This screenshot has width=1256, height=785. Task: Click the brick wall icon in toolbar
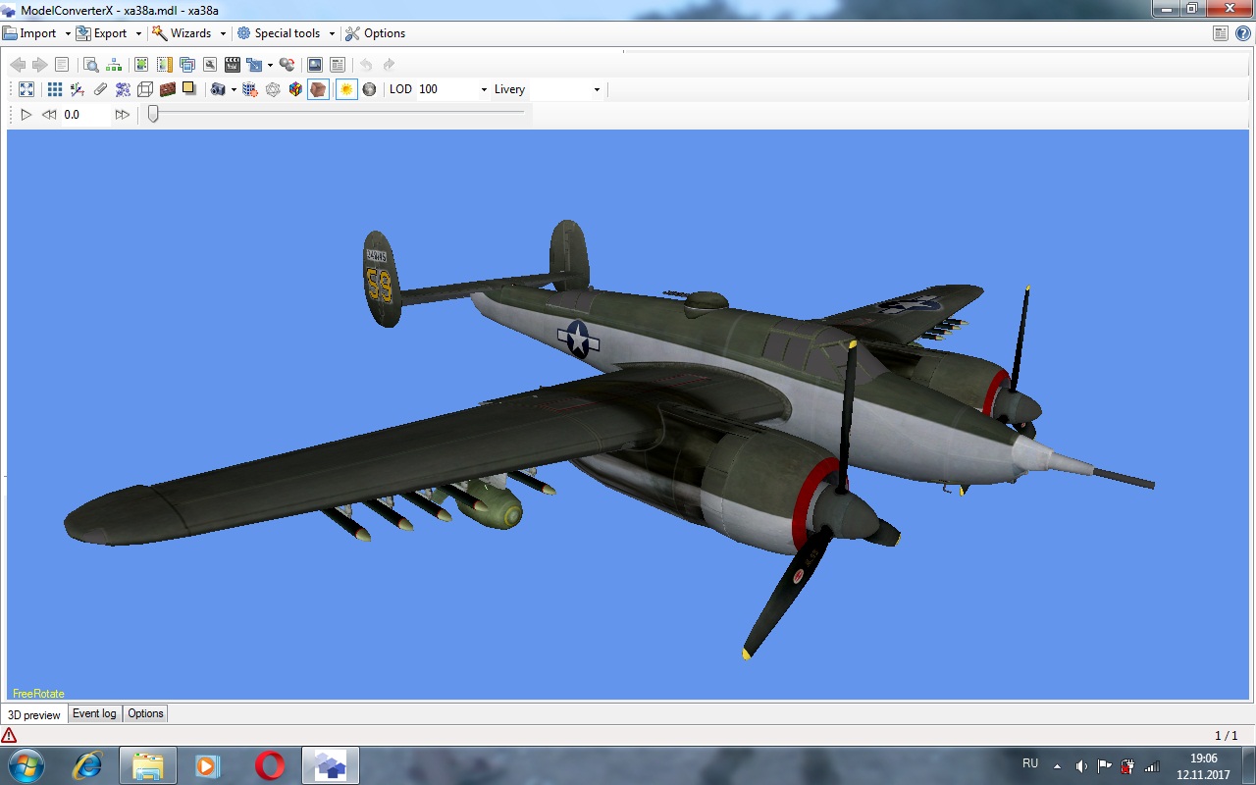(x=167, y=89)
